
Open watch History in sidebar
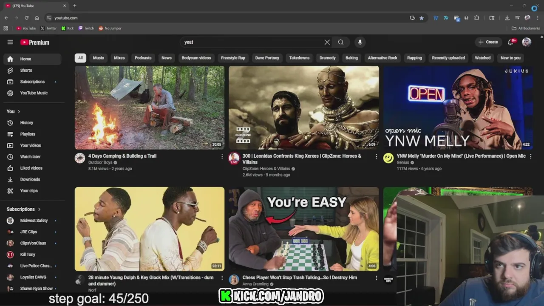pyautogui.click(x=32, y=123)
